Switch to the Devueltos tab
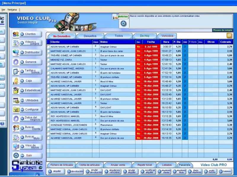This screenshot has width=237, height=177. pyautogui.click(x=90, y=36)
